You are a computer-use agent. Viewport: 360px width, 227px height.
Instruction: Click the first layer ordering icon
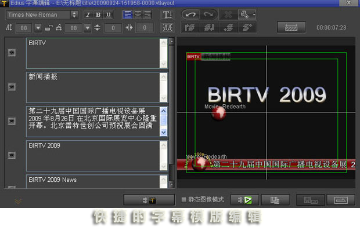190,27
